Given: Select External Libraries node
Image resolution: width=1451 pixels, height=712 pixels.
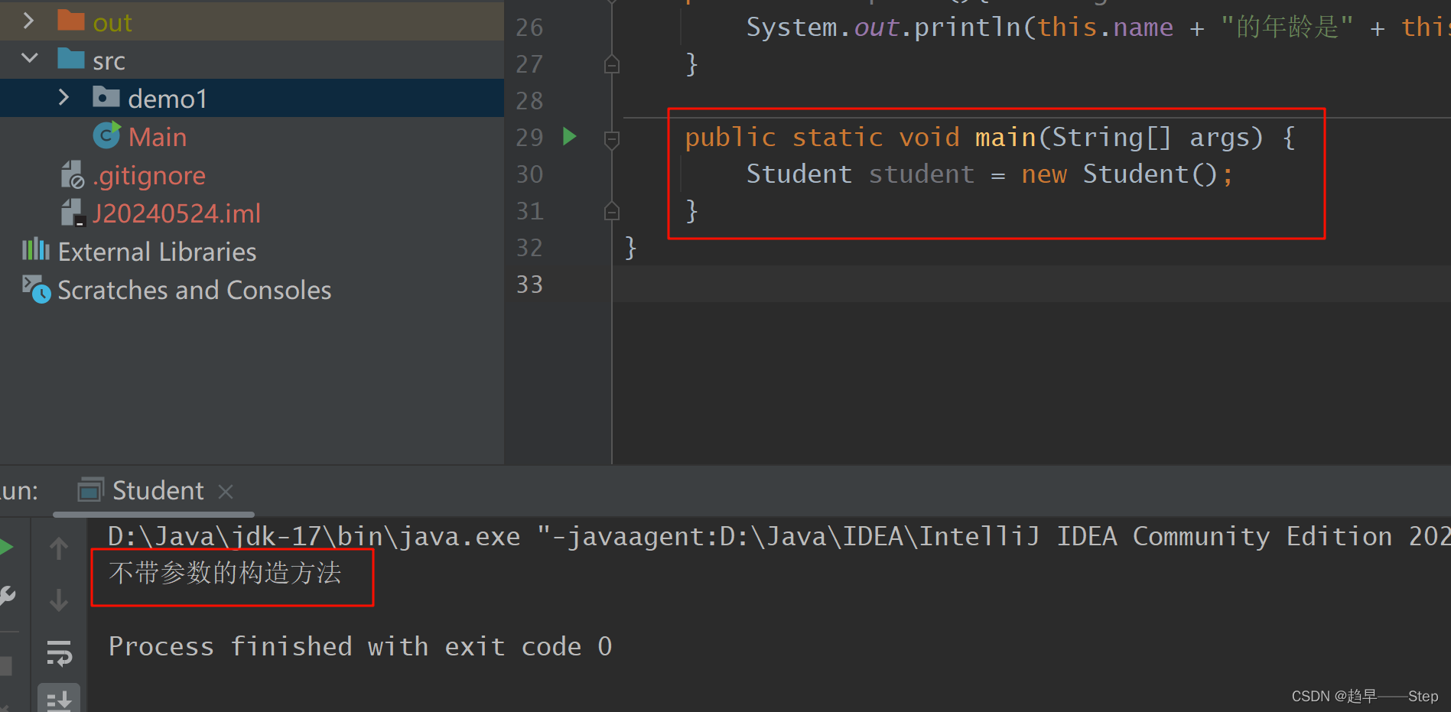Looking at the screenshot, I should pos(157,252).
